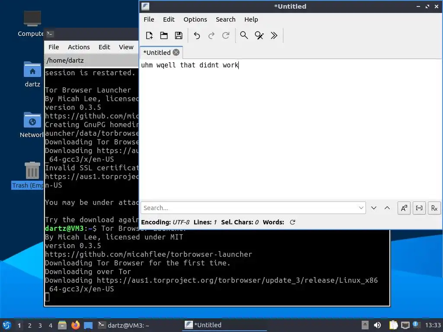Image resolution: width=443 pixels, height=332 pixels.
Task: Click the Save document toolbar icon
Action: pyautogui.click(x=179, y=35)
